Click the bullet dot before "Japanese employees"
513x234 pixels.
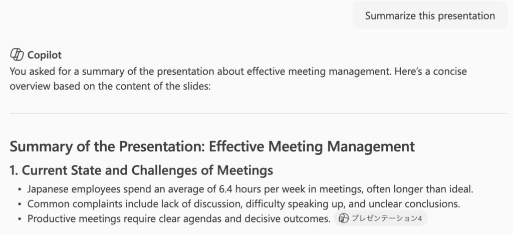(19, 190)
